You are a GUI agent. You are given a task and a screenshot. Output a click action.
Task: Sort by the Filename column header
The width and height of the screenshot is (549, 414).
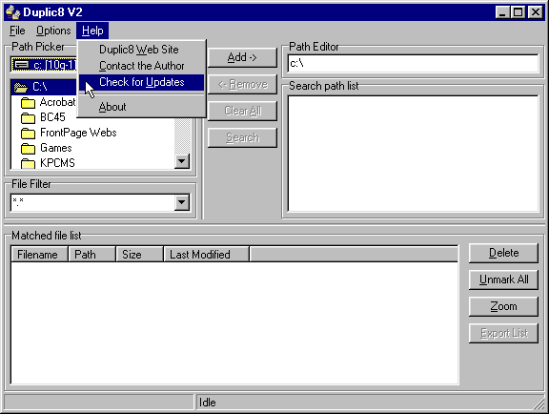(39, 254)
